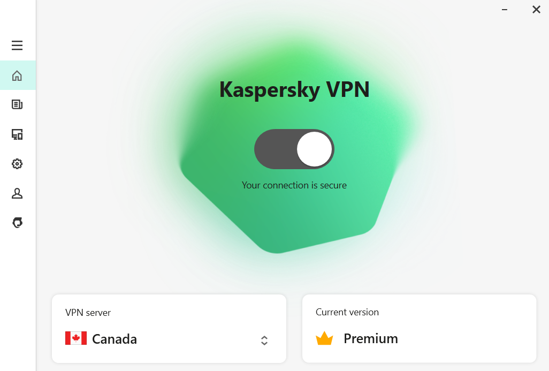This screenshot has height=371, width=549.
Task: Click the Premium version text
Action: click(371, 339)
